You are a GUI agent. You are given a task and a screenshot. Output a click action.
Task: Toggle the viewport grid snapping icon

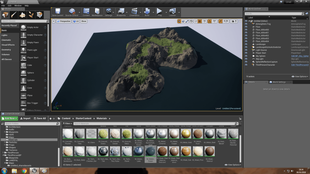(199, 21)
